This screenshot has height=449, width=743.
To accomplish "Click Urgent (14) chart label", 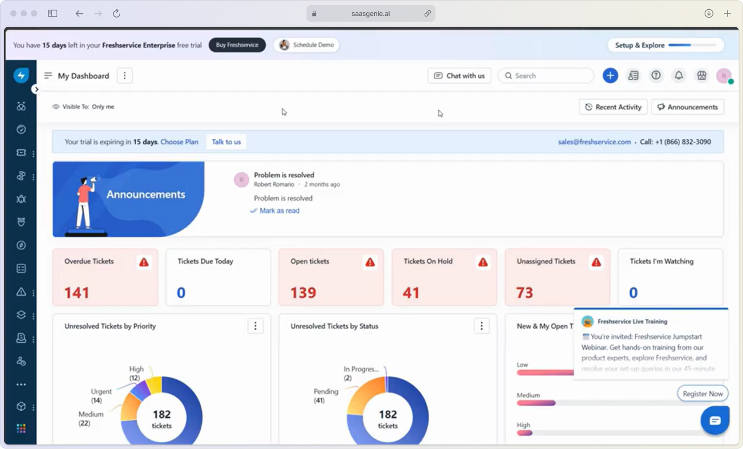I will click(101, 395).
